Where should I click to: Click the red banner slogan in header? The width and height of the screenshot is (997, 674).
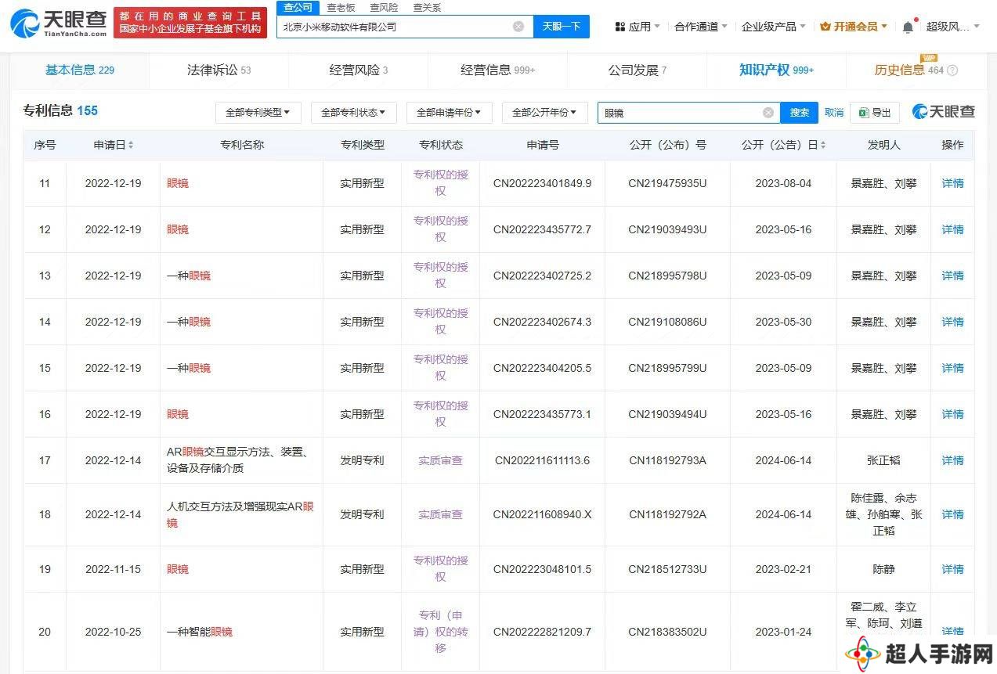[x=190, y=23]
